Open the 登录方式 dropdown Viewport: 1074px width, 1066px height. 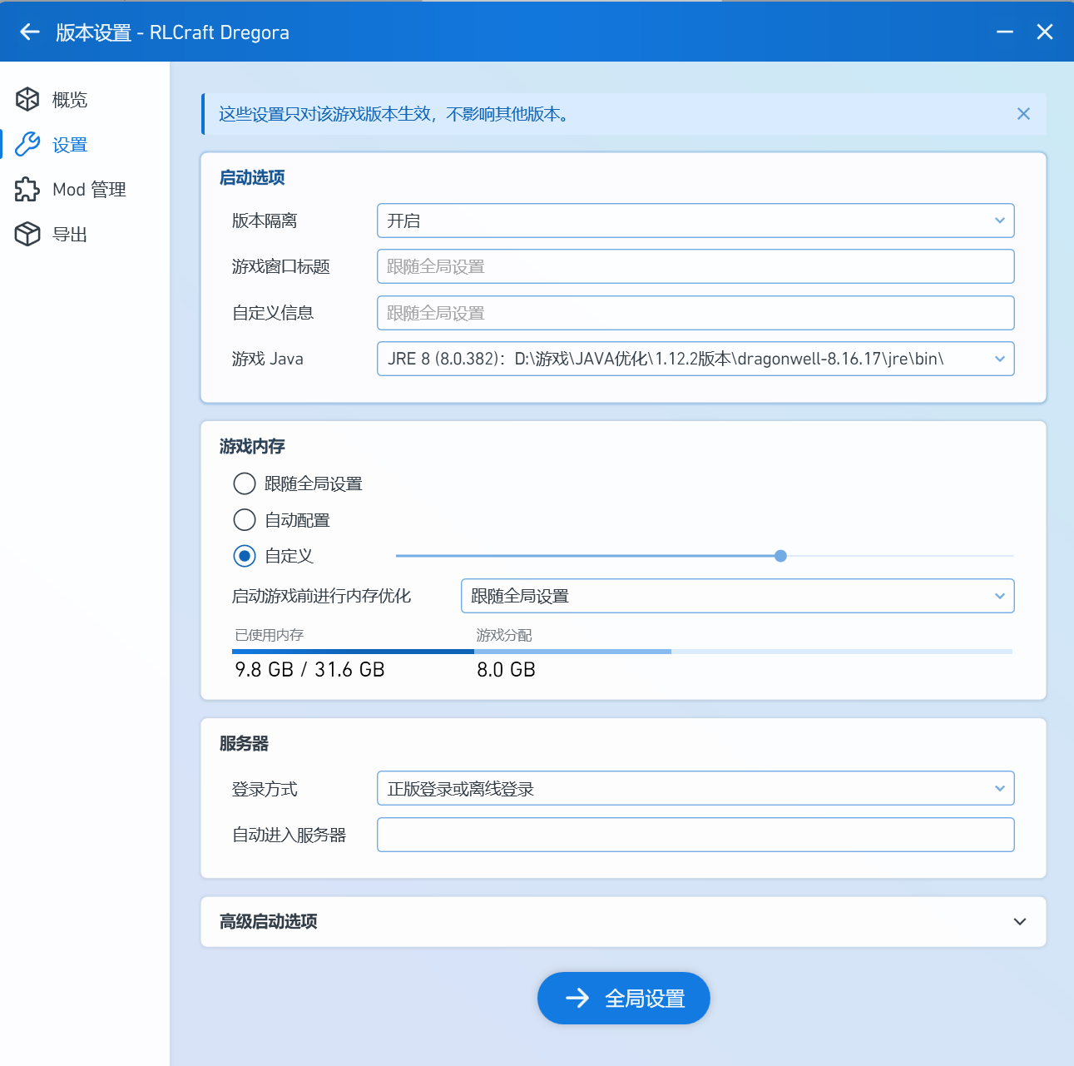tap(695, 788)
